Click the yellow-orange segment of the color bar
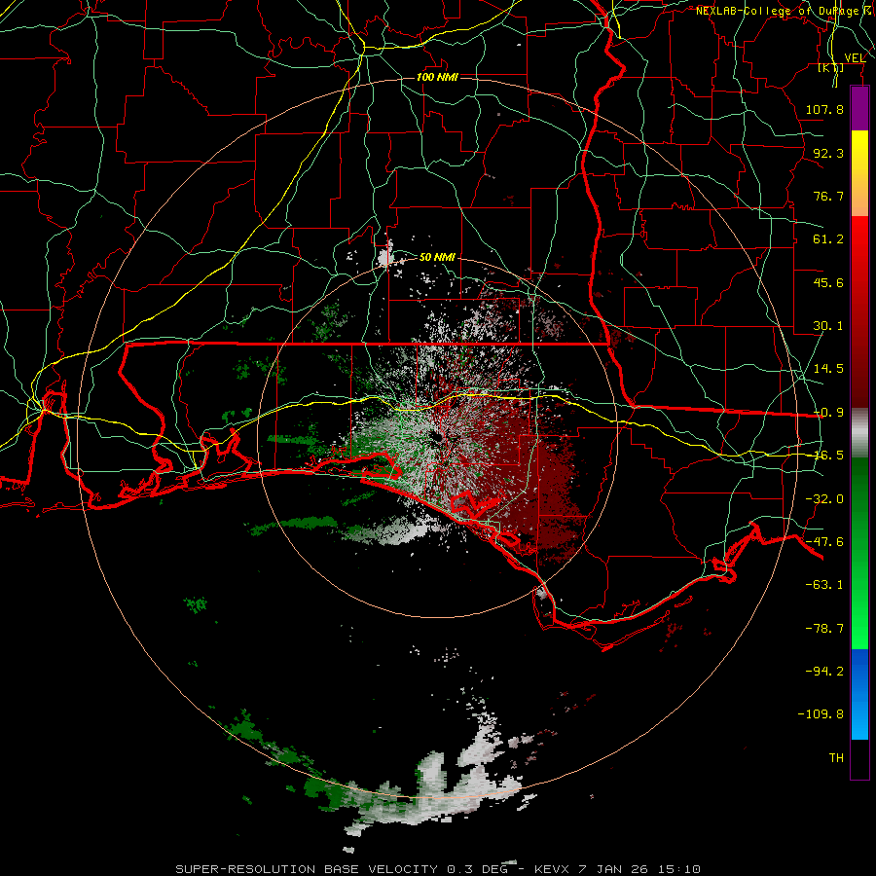Viewport: 876px width, 876px height. point(859,173)
